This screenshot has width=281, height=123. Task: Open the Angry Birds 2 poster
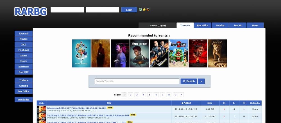pyautogui.click(x=178, y=53)
